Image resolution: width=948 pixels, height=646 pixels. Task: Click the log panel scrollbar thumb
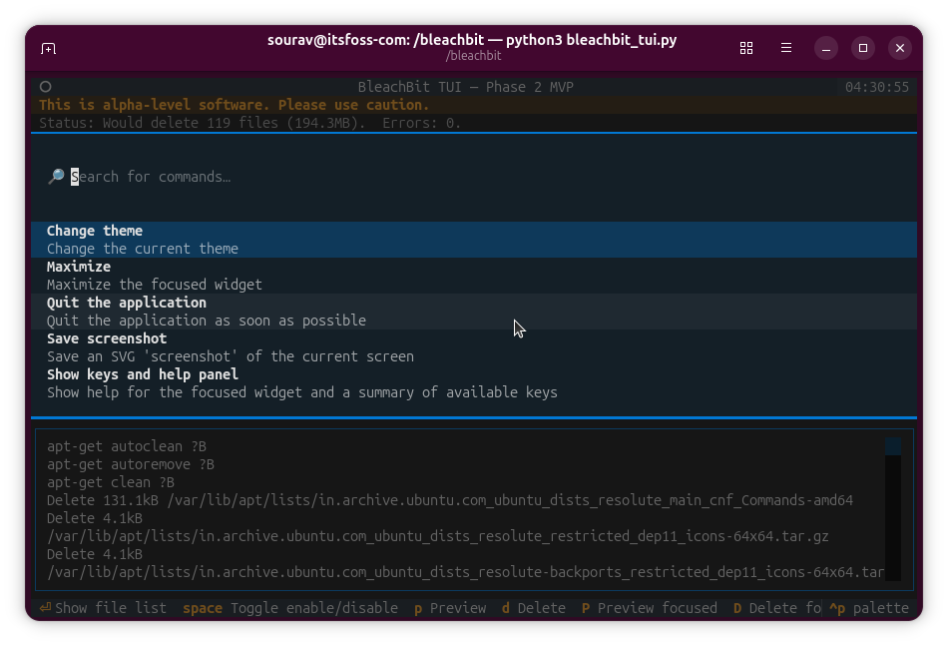tap(893, 446)
